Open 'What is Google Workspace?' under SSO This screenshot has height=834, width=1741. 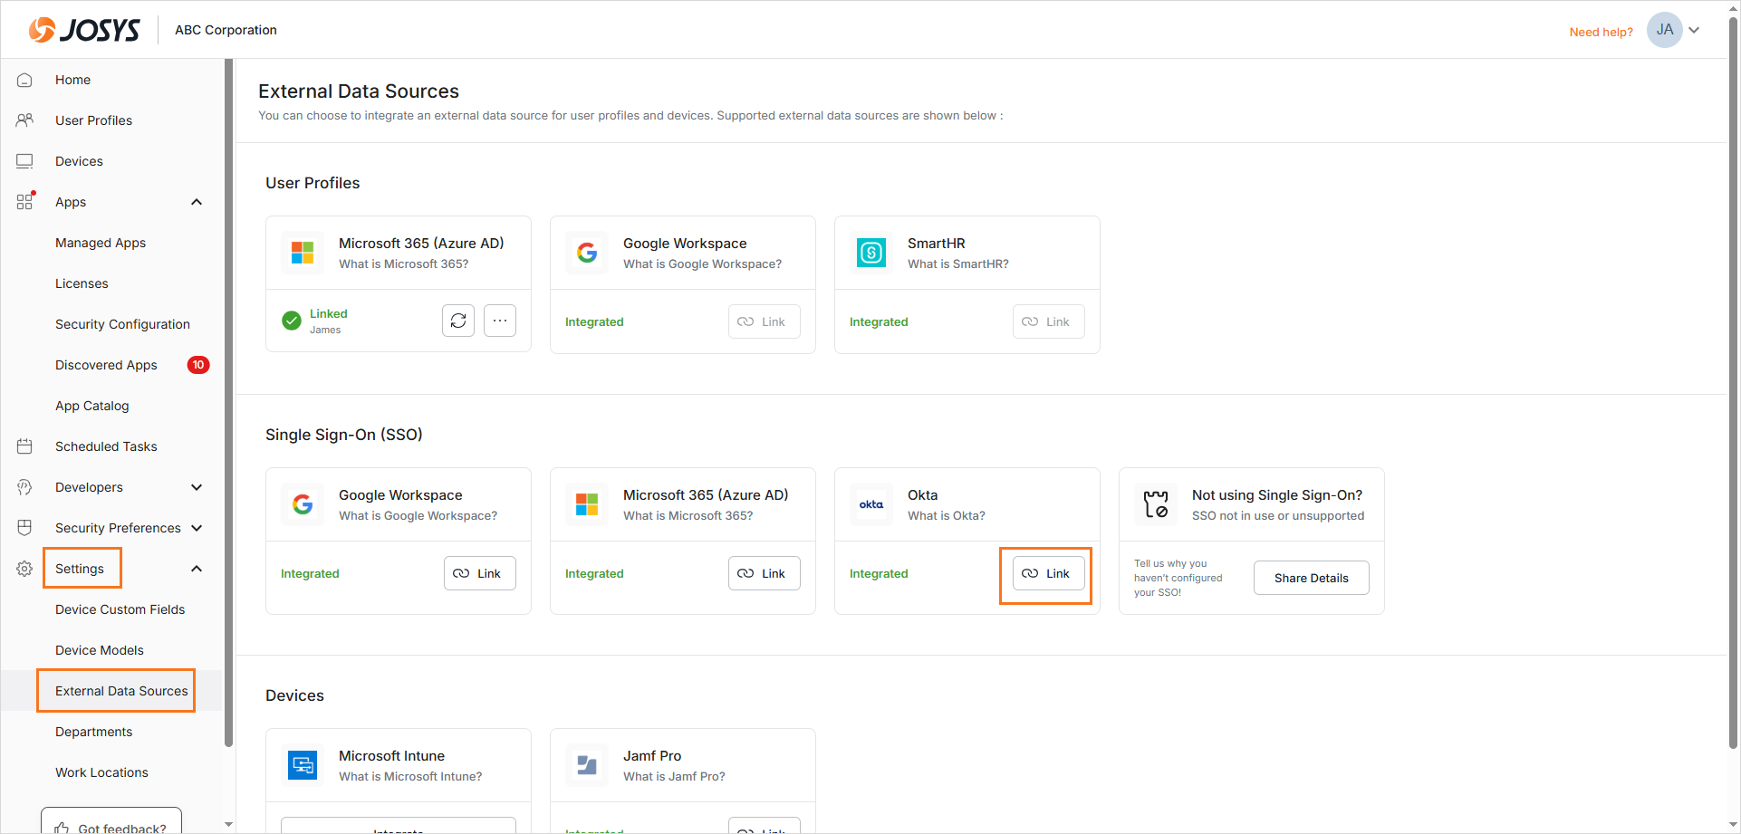[418, 516]
